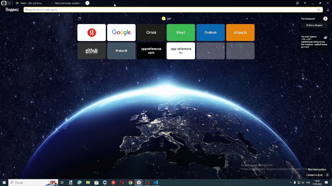The width and height of the screenshot is (332, 186).
Task: Show hidden system tray icons
Action: pyautogui.click(x=290, y=183)
